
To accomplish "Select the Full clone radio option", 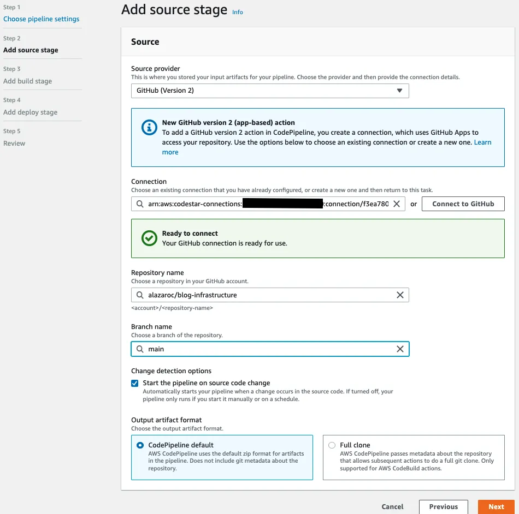I will tap(332, 445).
